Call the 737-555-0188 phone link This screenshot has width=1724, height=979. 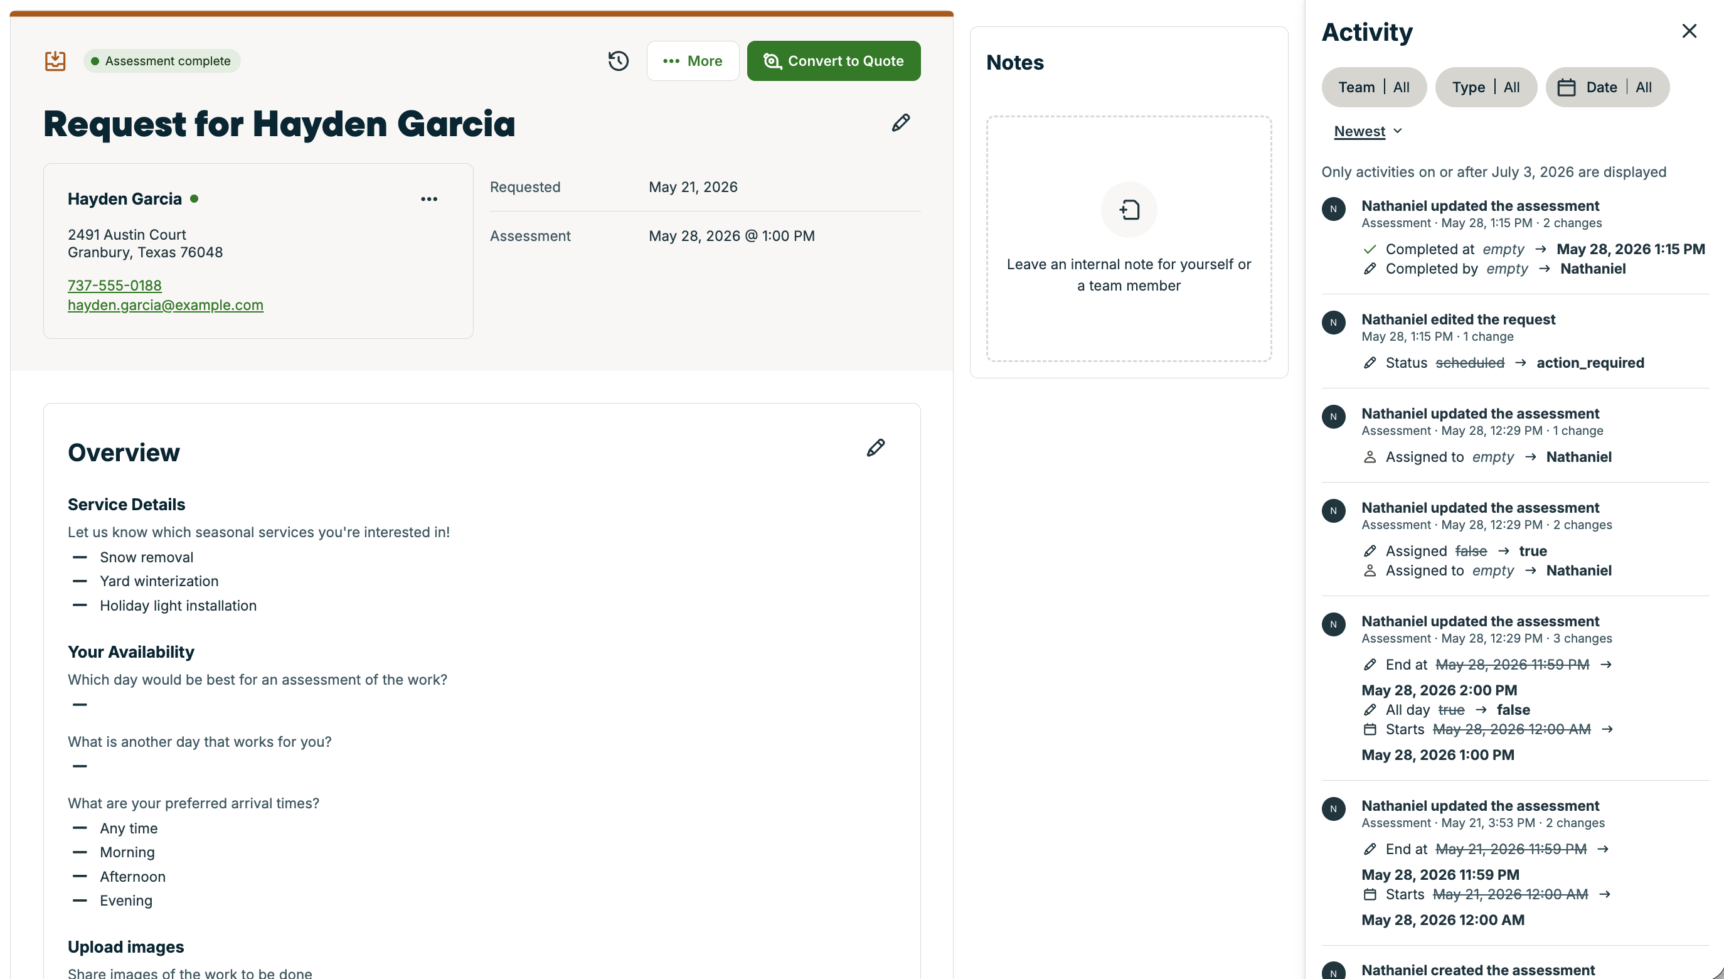(x=114, y=285)
